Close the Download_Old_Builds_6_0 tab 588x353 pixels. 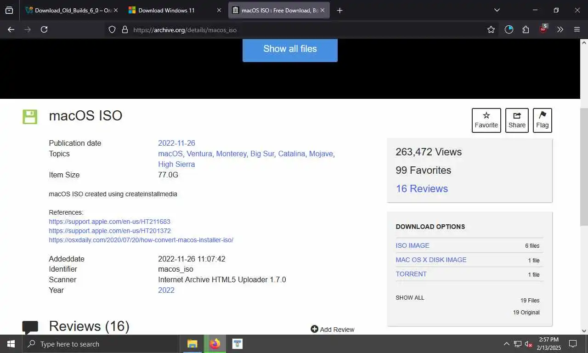(115, 10)
